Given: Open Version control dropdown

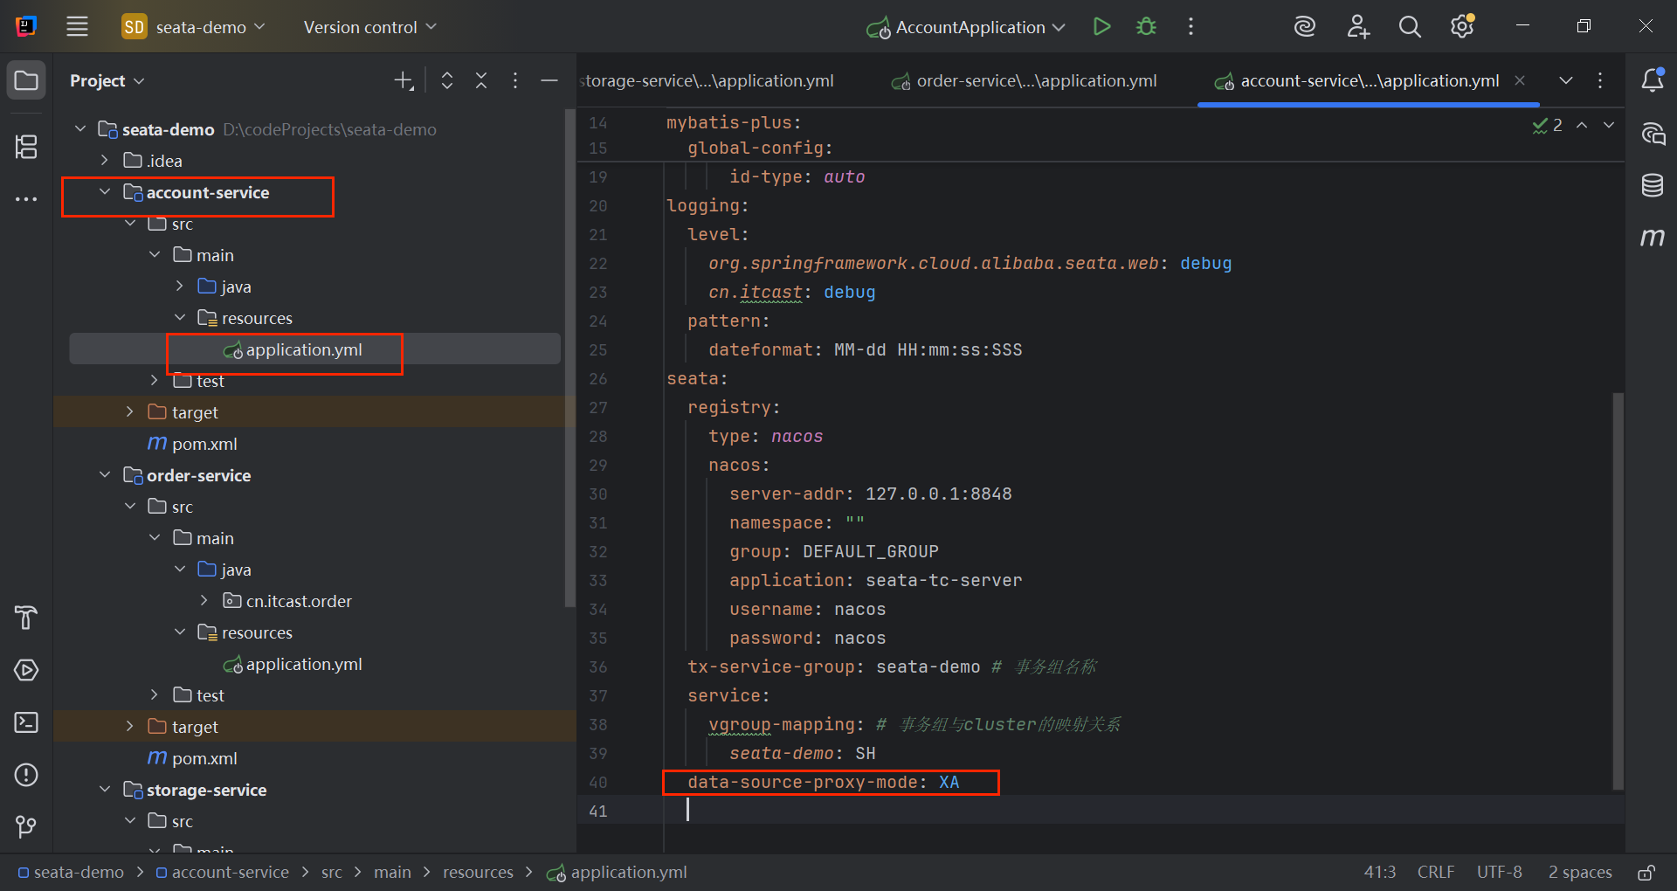Looking at the screenshot, I should pos(369,27).
